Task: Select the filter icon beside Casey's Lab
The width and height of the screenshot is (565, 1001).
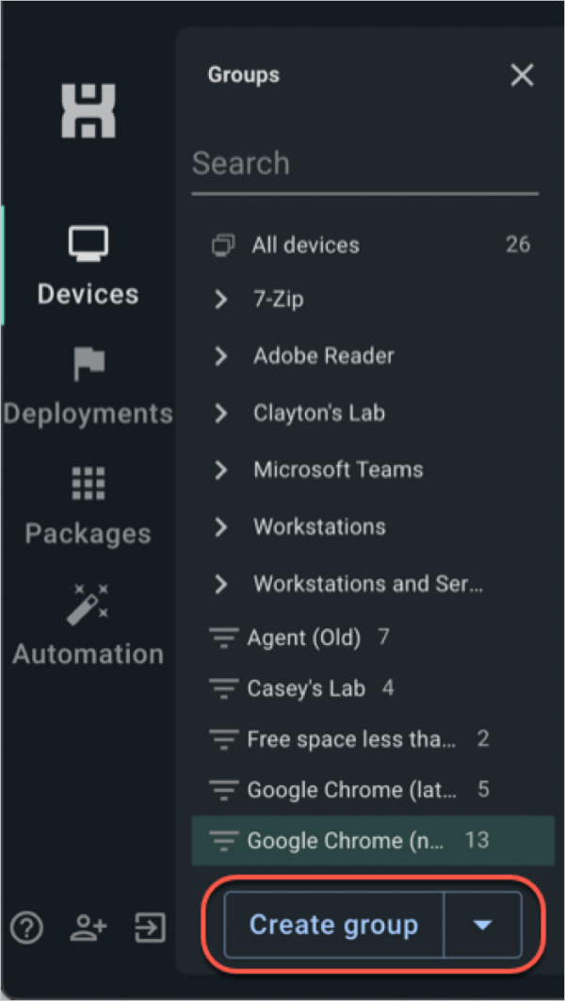Action: 223,687
